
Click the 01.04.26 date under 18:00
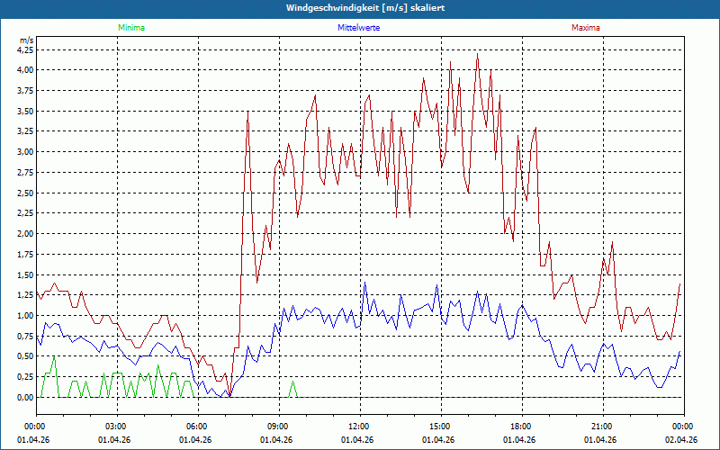click(x=519, y=440)
